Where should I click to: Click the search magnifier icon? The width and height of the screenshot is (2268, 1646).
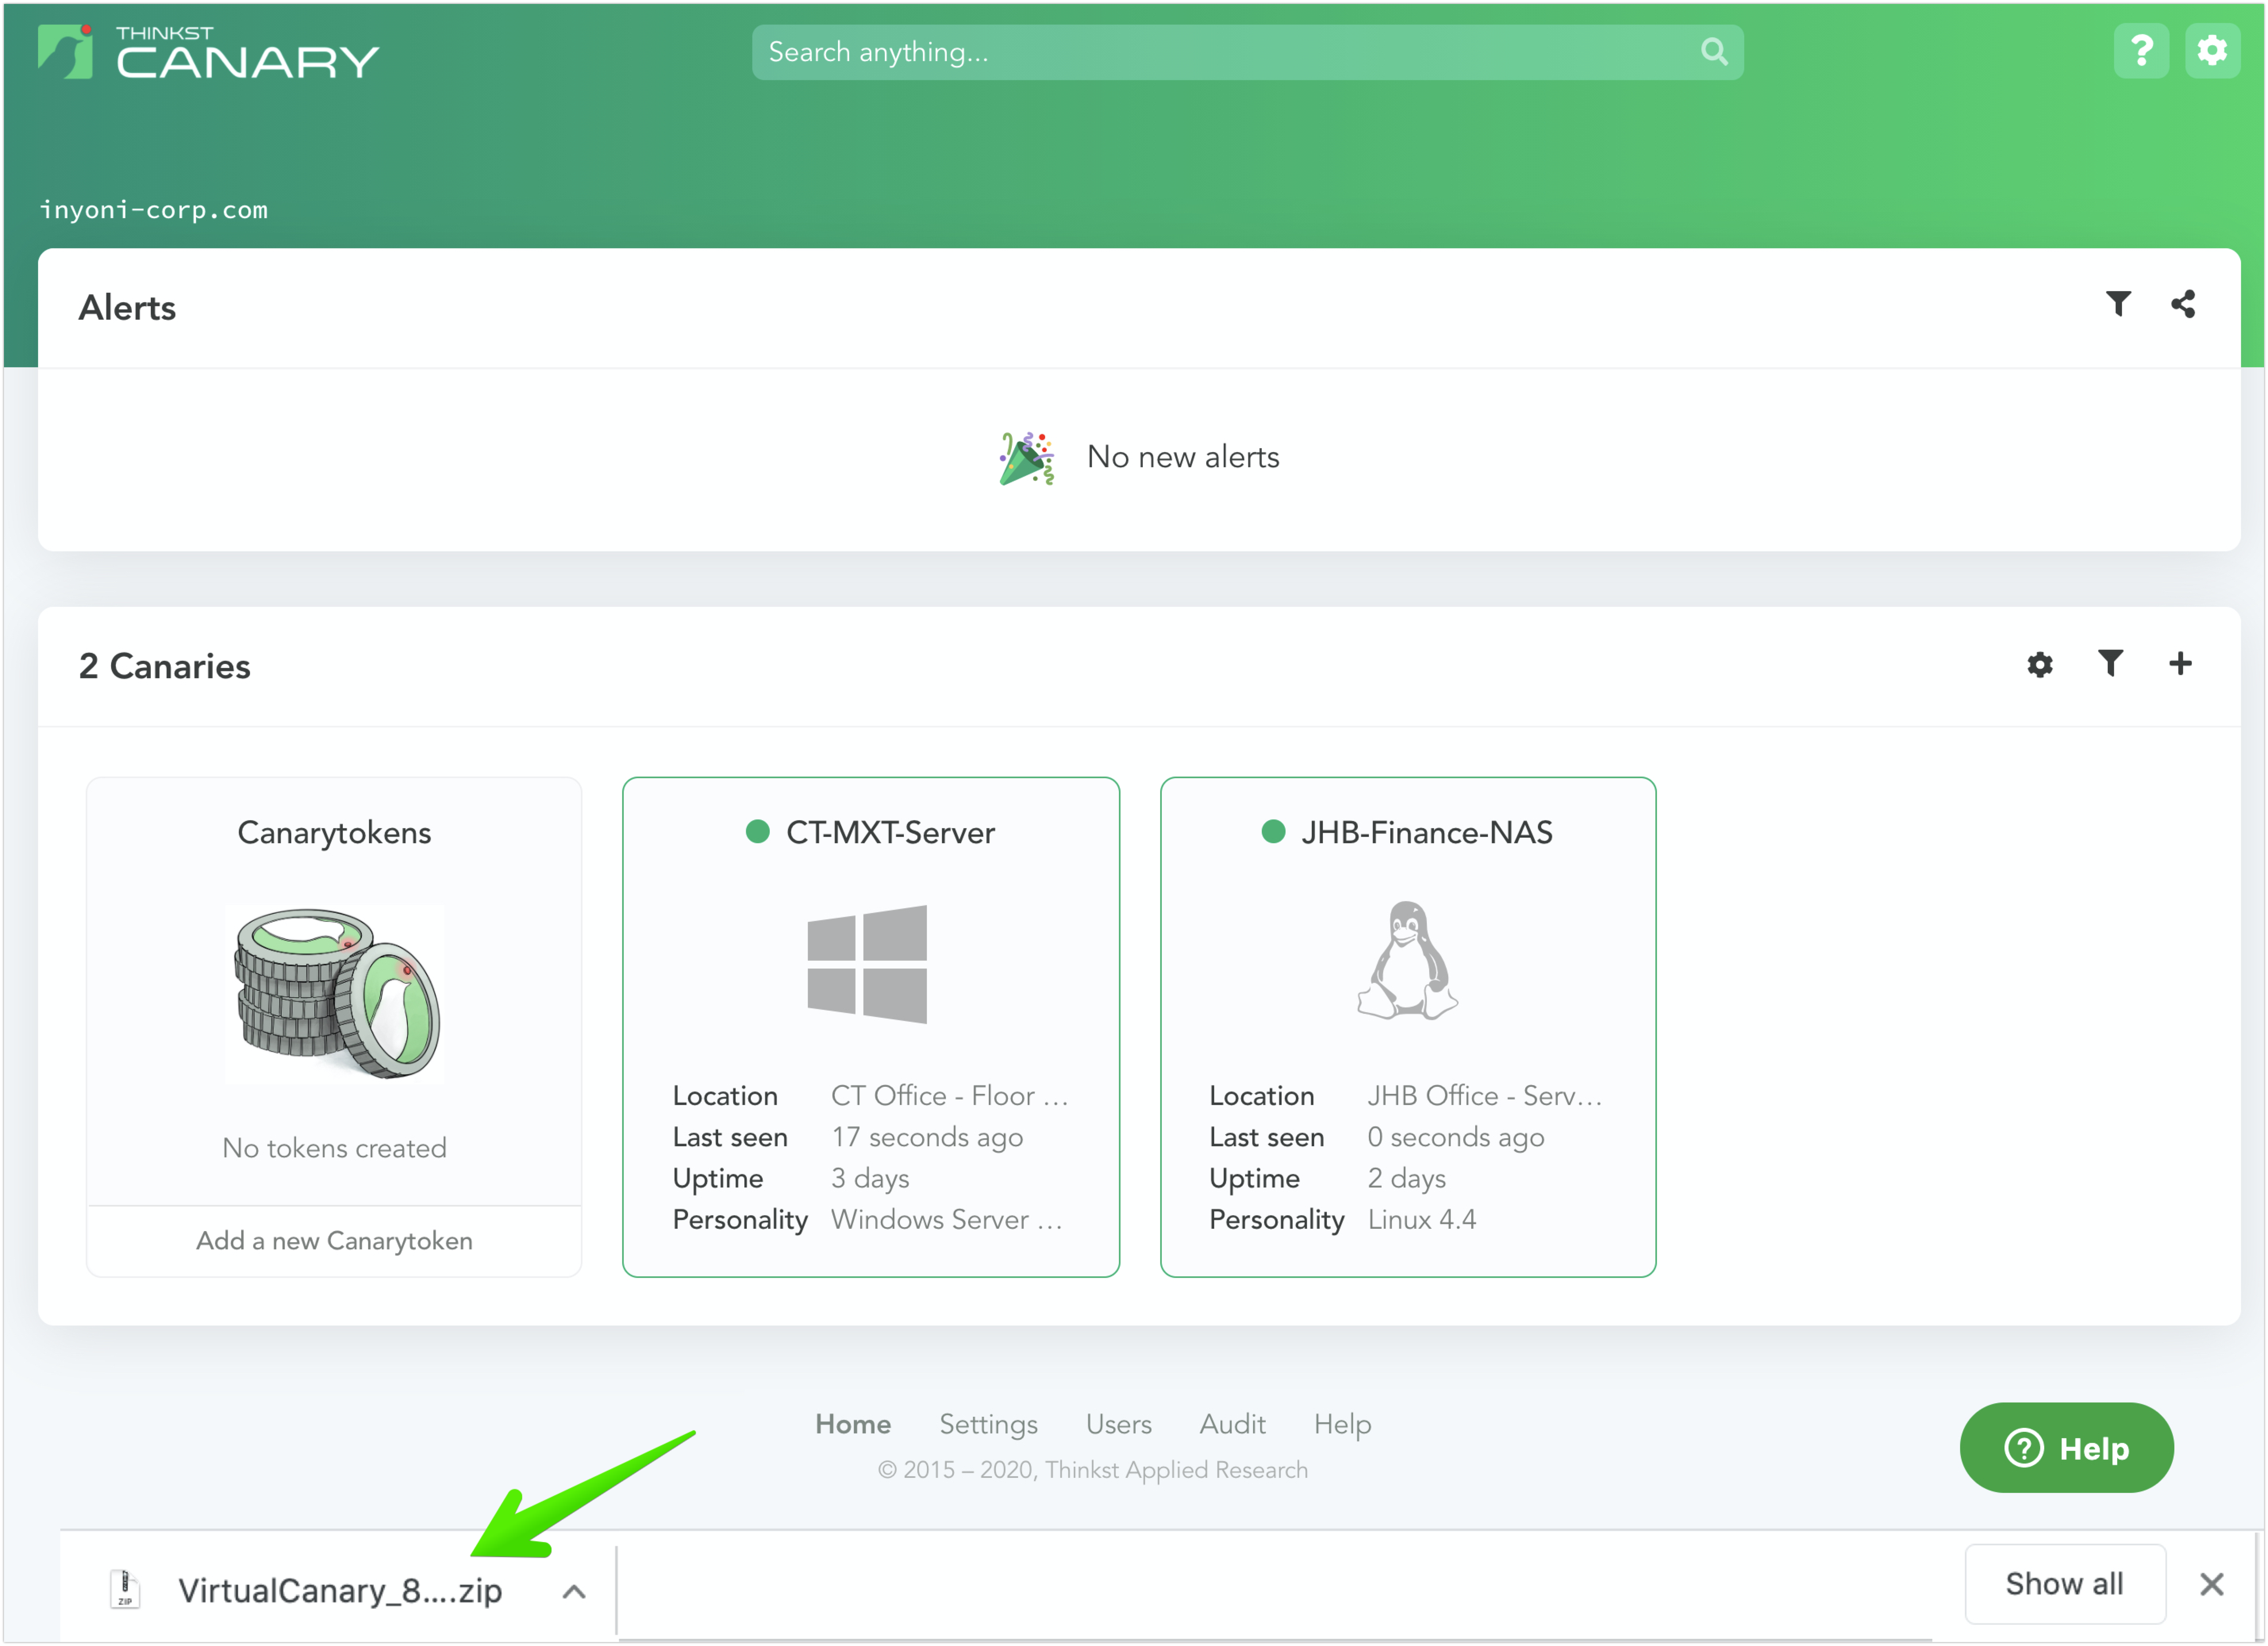point(1714,52)
